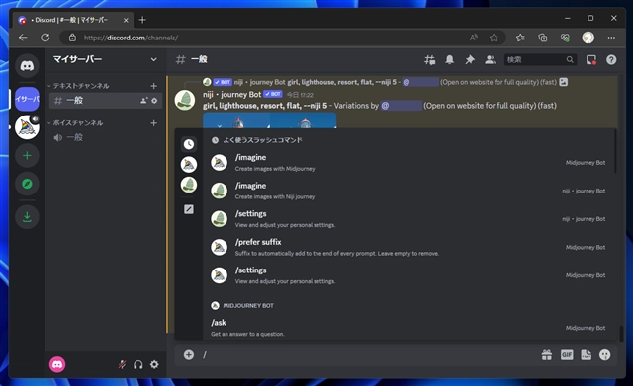Screen dimensions: 633x386
Task: Click the niji journey Bot message avatar
Action: (x=185, y=100)
